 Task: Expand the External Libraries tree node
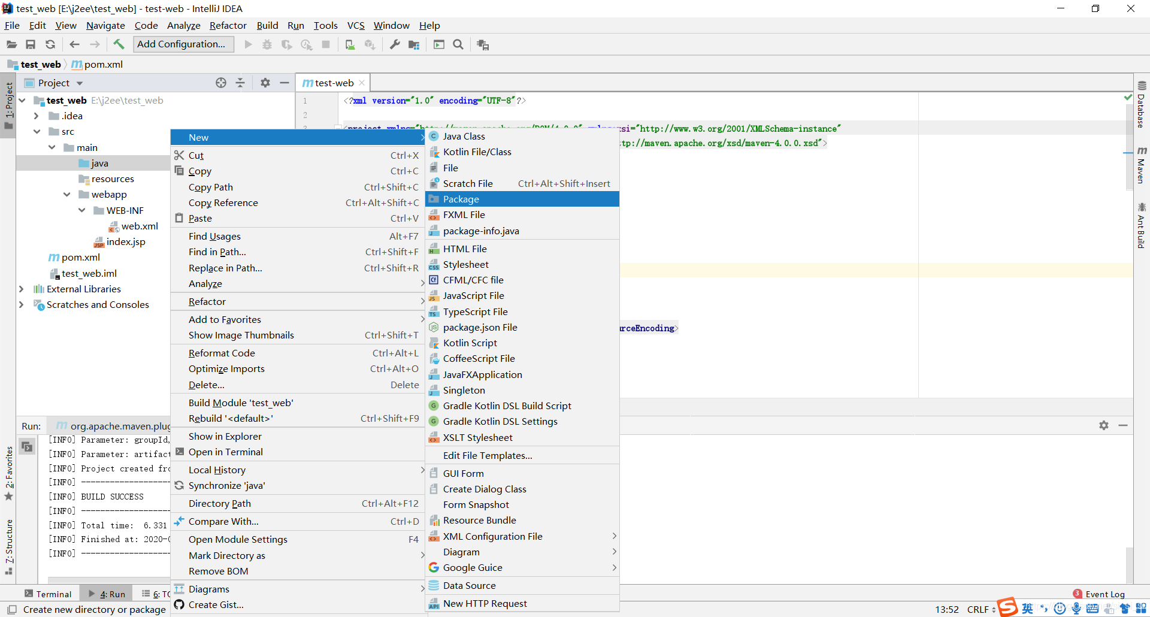point(22,289)
